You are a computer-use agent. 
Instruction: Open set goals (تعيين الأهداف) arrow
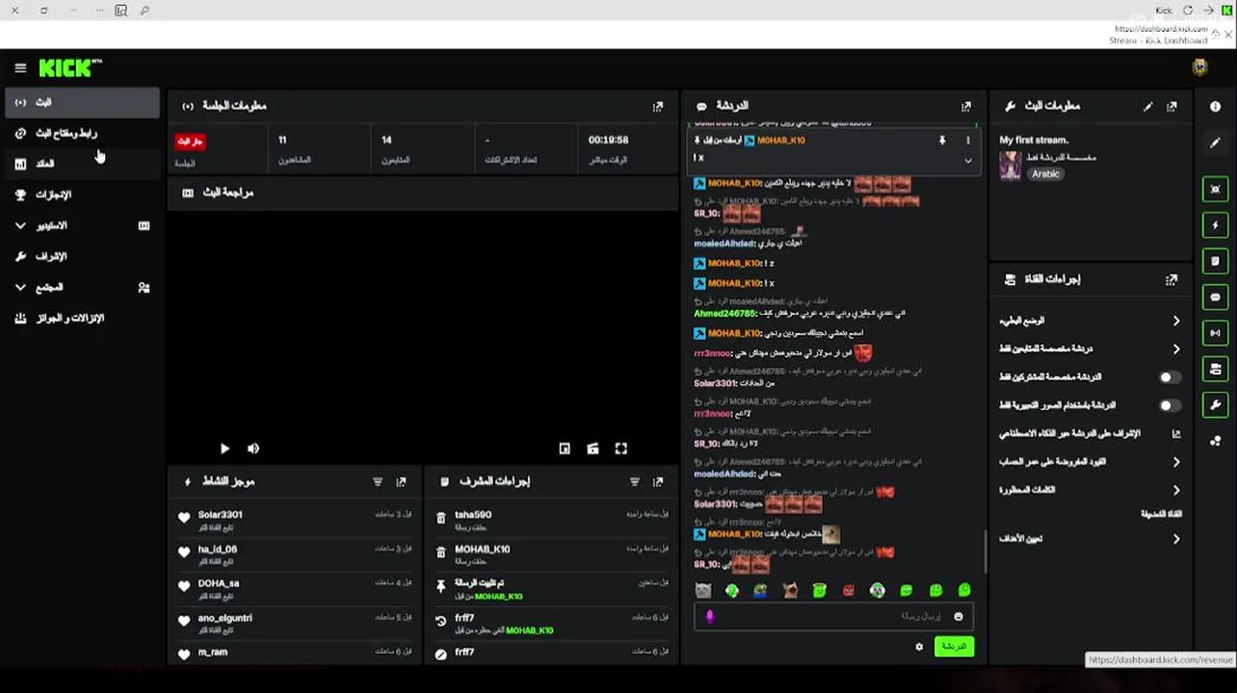pyautogui.click(x=1176, y=539)
